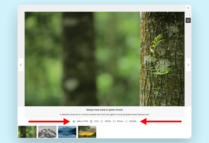Viewport: 209px width, 143px height.
Task: Enter fullscreen view of the lightbox
Action: tap(188, 14)
